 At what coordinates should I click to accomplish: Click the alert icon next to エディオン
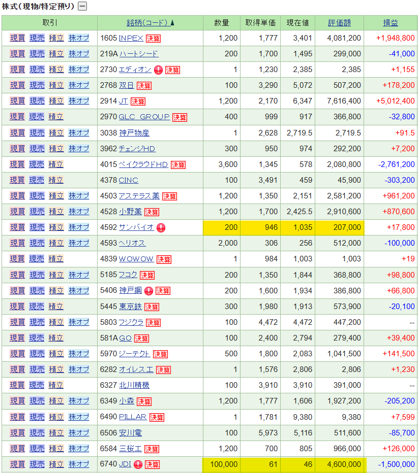point(158,70)
